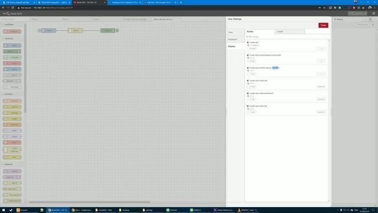The image size is (378, 213).
Task: Select the red exec node in the palette
Action: tap(12, 143)
